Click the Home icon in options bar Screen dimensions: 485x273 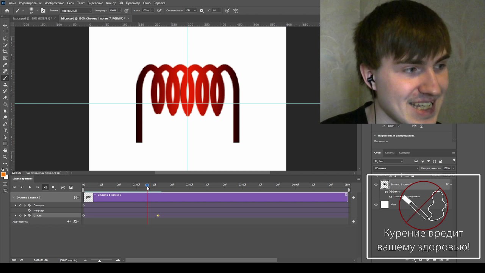point(7,11)
